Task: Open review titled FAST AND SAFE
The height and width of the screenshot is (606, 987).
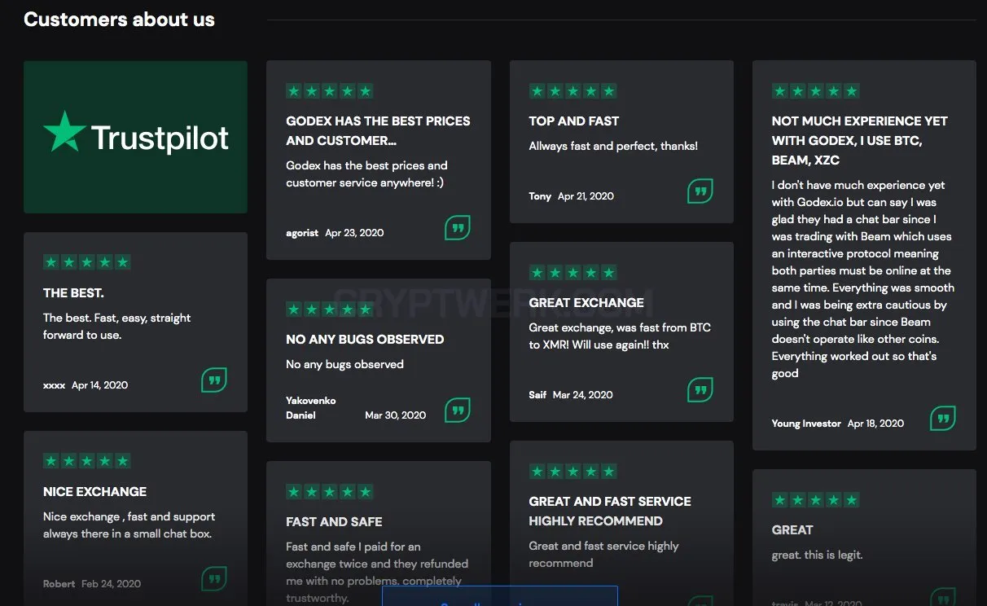Action: pos(334,521)
